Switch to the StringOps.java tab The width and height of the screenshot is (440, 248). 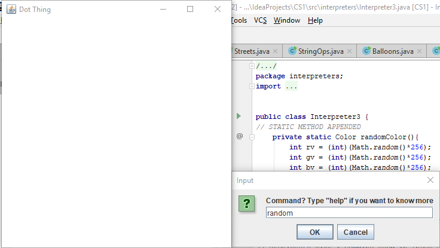[x=320, y=51]
